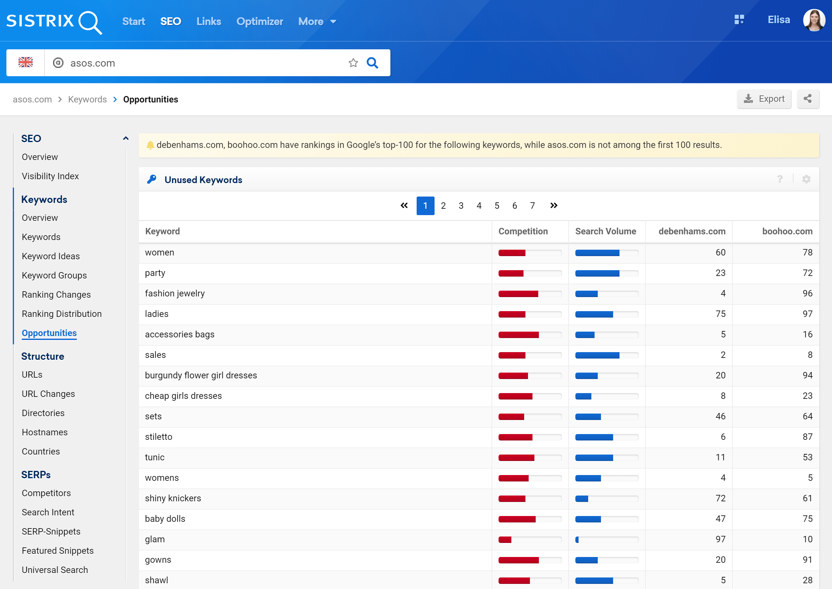Screen dimensions: 832x589
Task: Go to page 2
Action: click(x=443, y=206)
